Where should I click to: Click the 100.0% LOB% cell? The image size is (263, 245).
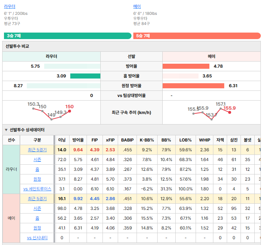point(185,189)
